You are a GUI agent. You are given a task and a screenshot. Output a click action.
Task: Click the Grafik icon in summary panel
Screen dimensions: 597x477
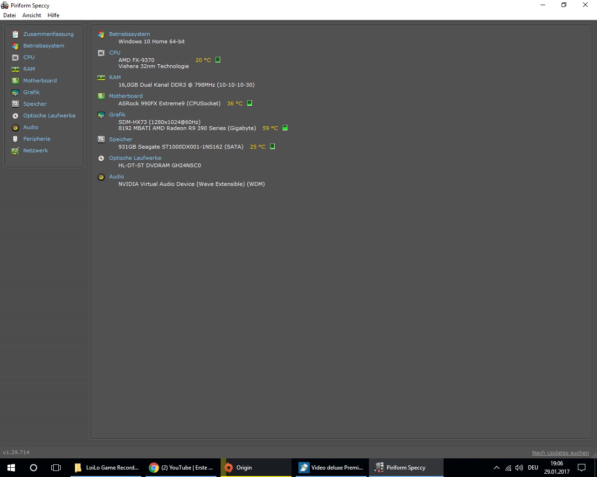point(101,115)
